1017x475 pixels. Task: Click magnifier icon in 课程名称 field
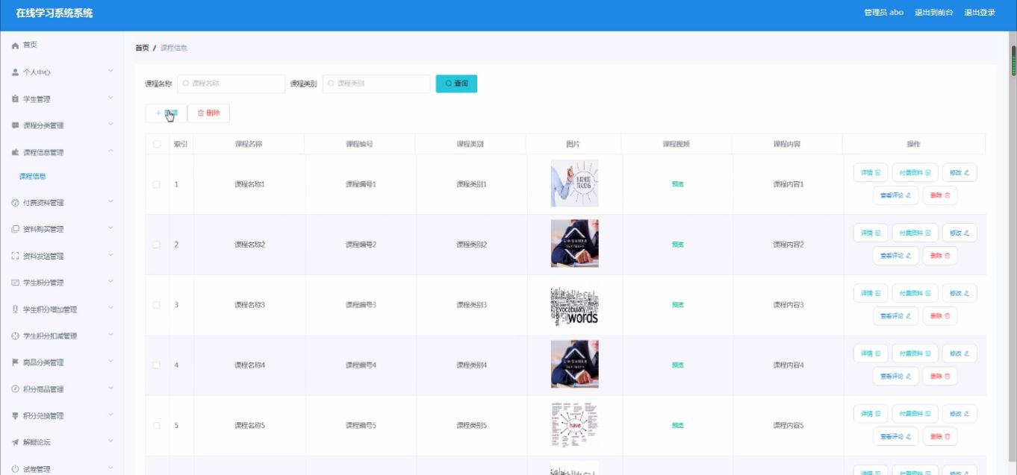[186, 84]
